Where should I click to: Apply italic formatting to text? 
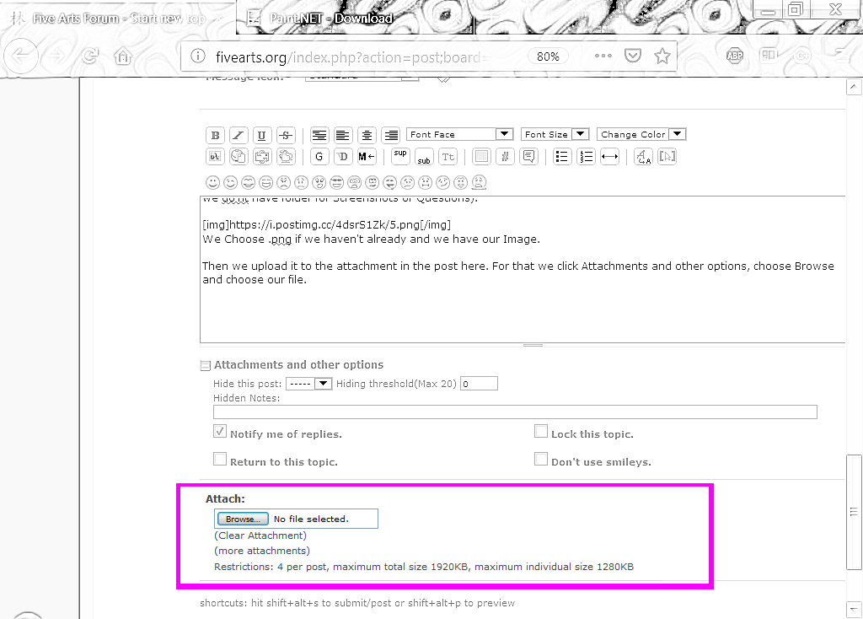[239, 135]
